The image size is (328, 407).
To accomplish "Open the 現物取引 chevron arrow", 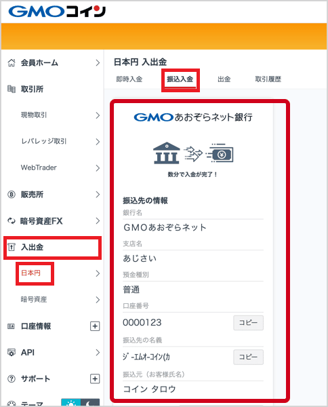I will click(98, 115).
